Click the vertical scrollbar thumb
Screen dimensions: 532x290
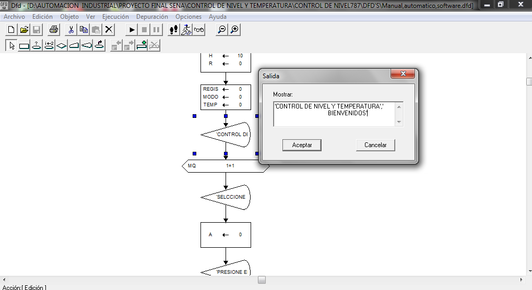pyautogui.click(x=529, y=82)
